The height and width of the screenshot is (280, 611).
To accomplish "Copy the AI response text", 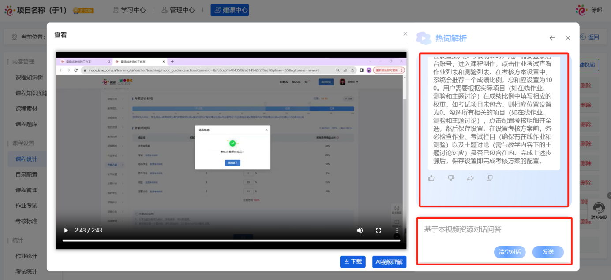I will tap(488, 177).
